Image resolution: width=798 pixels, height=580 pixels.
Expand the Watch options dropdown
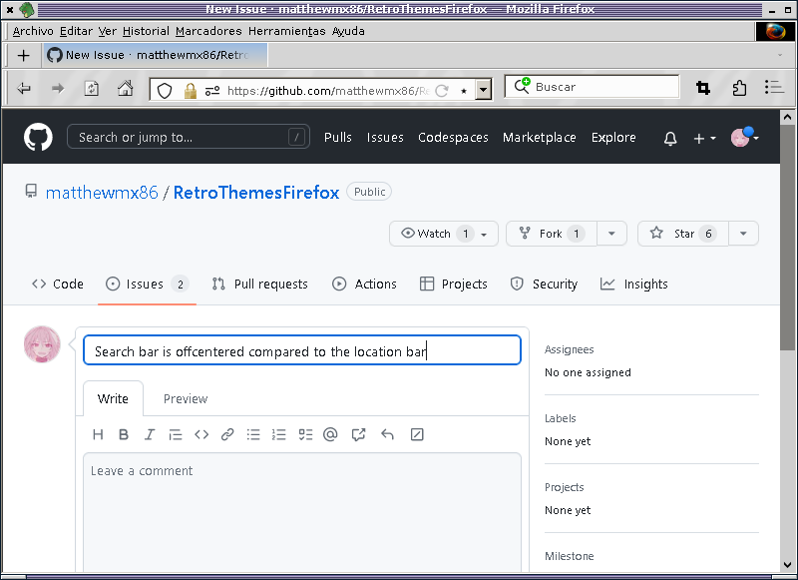pos(484,235)
